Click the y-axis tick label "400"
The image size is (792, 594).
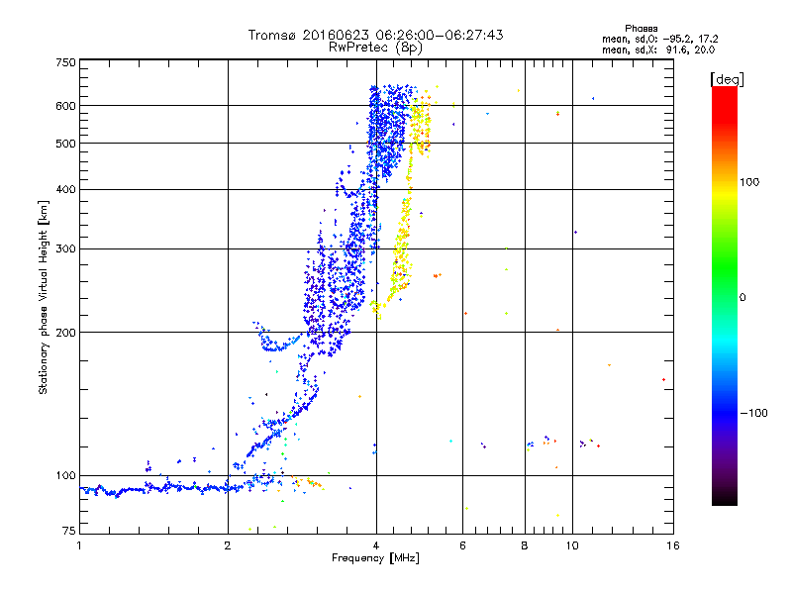pyautogui.click(x=65, y=189)
